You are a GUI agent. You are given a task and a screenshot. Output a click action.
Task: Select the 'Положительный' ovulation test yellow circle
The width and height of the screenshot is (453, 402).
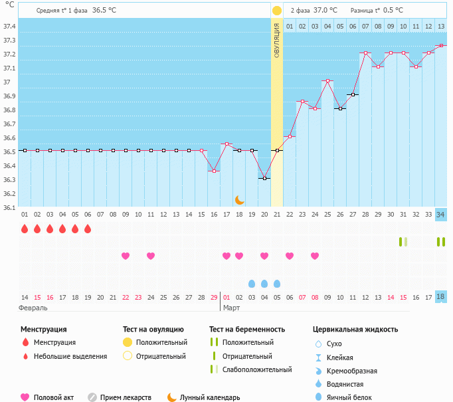point(127,342)
